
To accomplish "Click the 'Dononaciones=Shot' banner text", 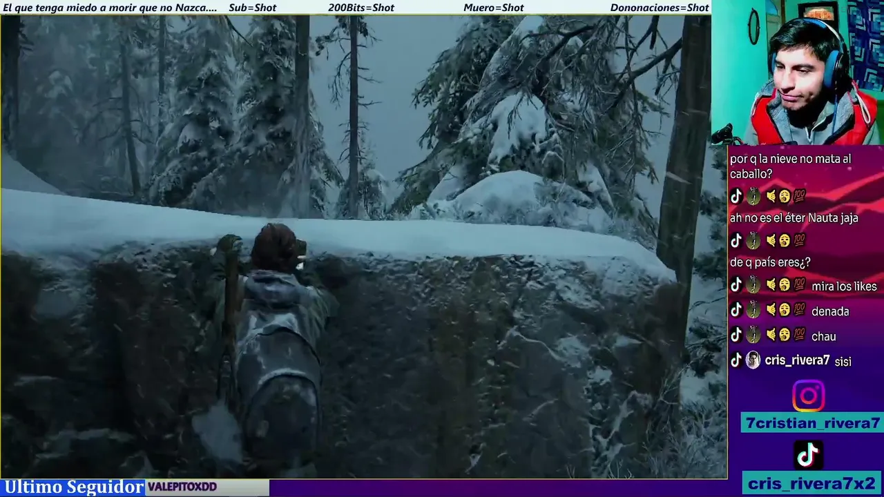I will (660, 8).
